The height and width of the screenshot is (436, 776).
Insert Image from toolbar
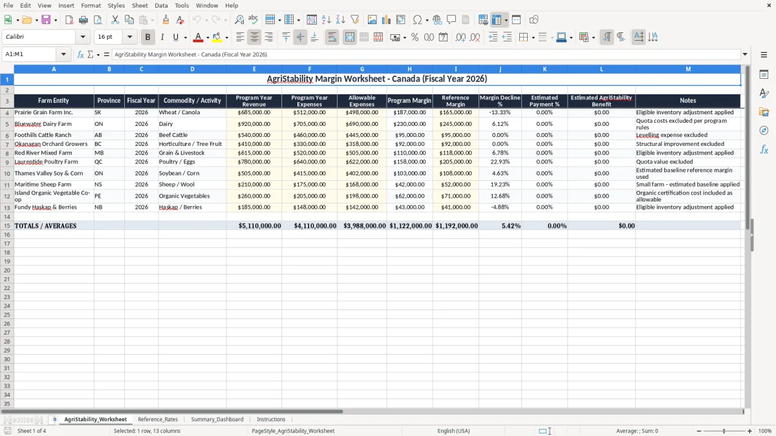pos(372,20)
